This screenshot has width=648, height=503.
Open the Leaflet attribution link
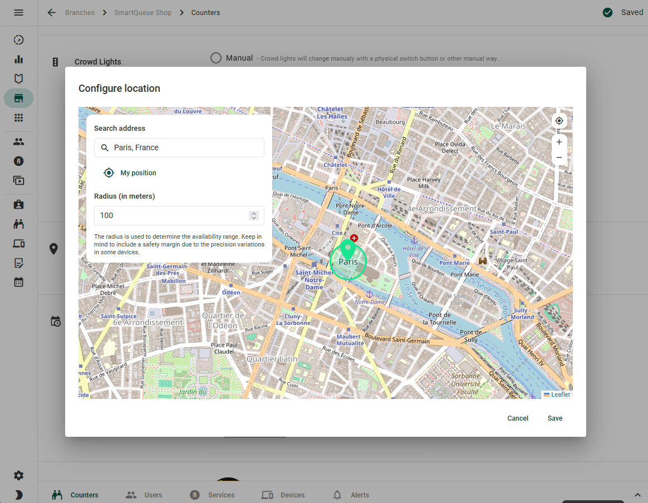click(560, 394)
